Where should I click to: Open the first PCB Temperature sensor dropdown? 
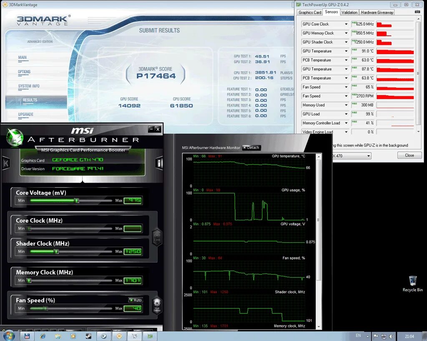346,60
